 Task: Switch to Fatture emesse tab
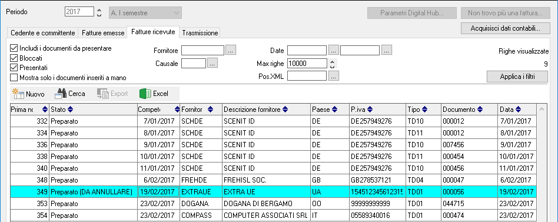(x=103, y=33)
